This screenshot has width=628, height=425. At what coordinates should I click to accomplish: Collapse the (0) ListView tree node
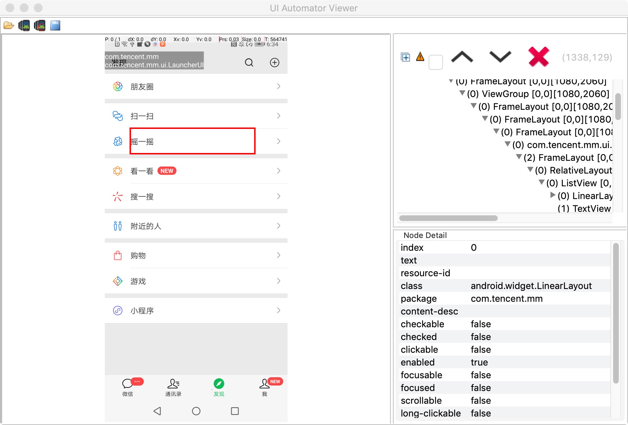(542, 182)
